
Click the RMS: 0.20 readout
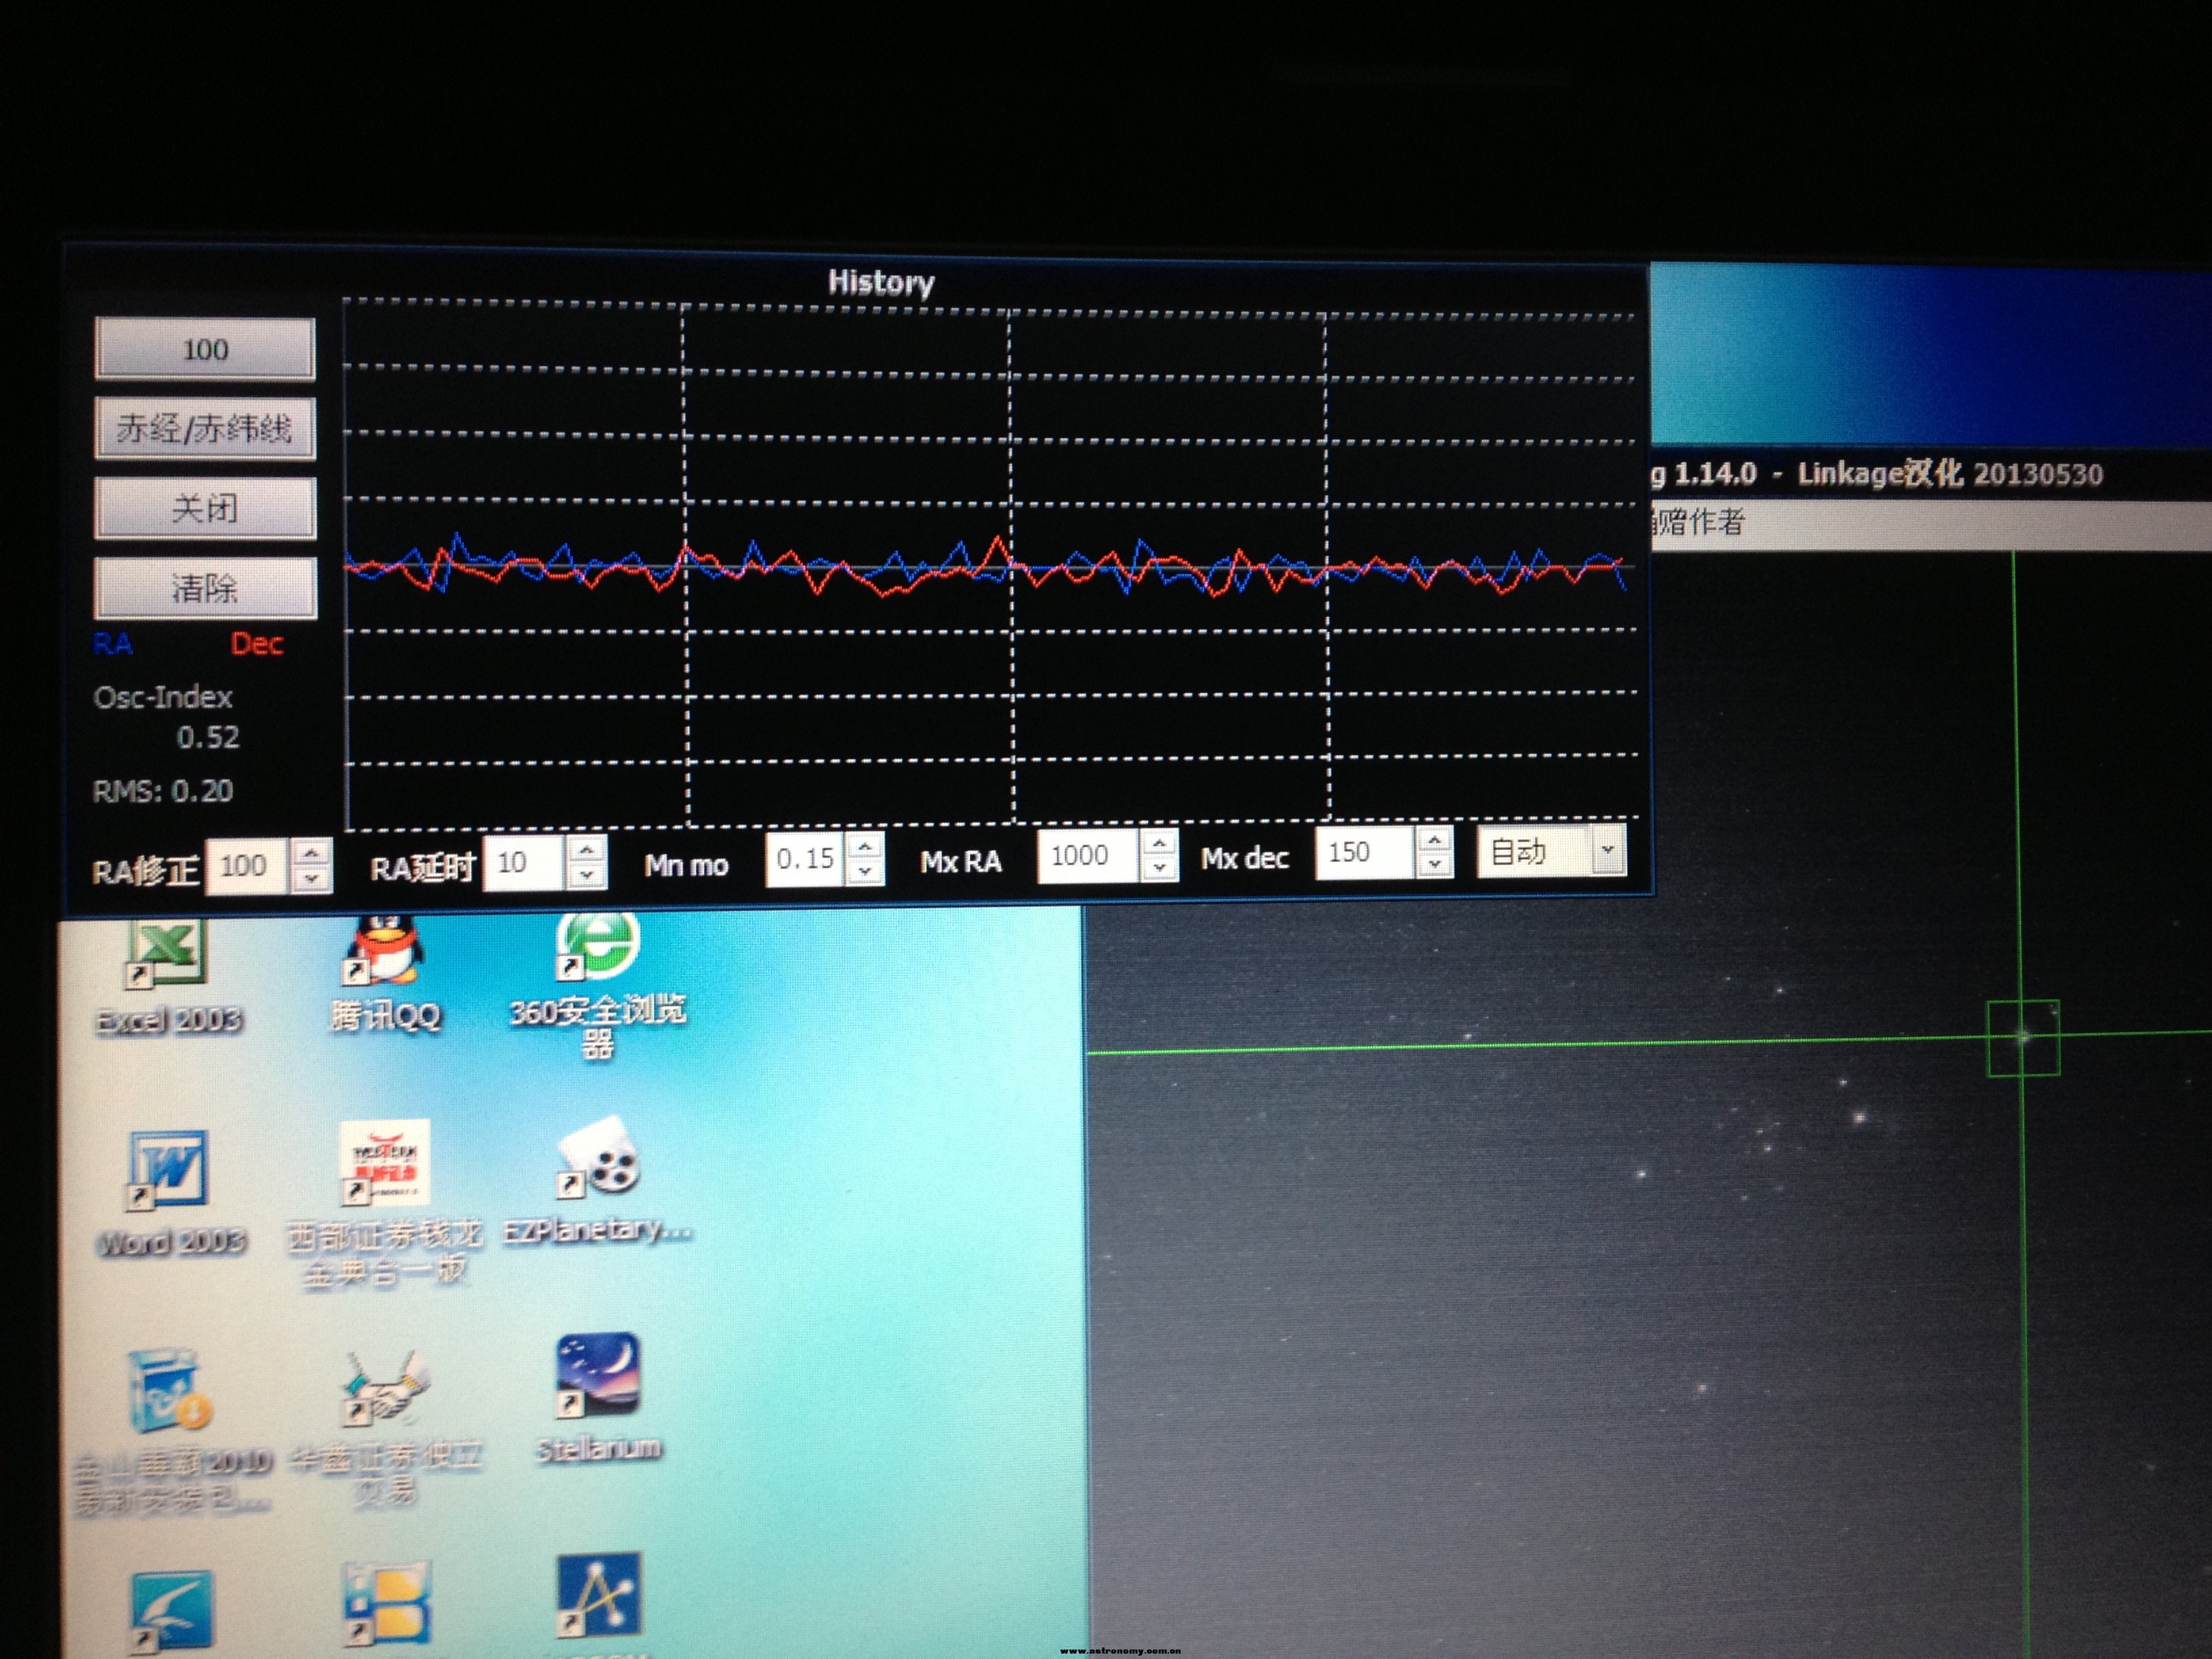[x=163, y=791]
